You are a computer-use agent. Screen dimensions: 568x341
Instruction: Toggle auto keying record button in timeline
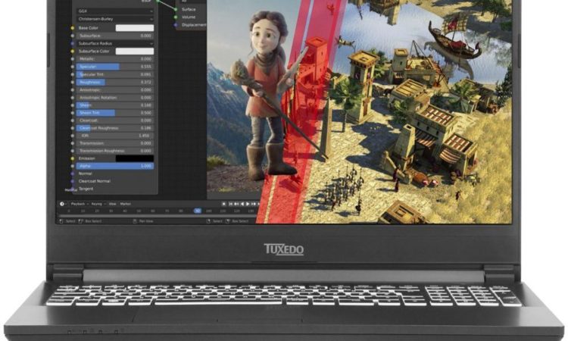pyautogui.click(x=223, y=204)
